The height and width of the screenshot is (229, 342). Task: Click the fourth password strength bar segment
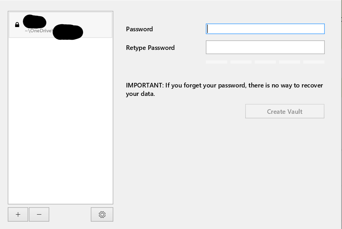pyautogui.click(x=290, y=62)
